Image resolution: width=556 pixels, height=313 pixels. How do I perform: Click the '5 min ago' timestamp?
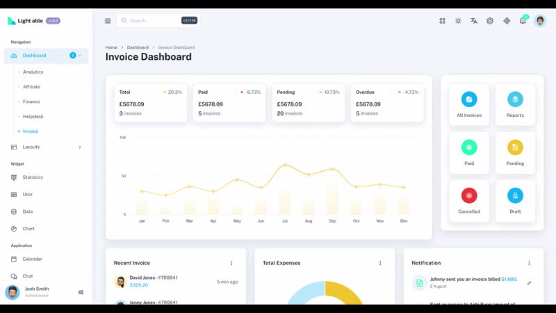click(227, 282)
